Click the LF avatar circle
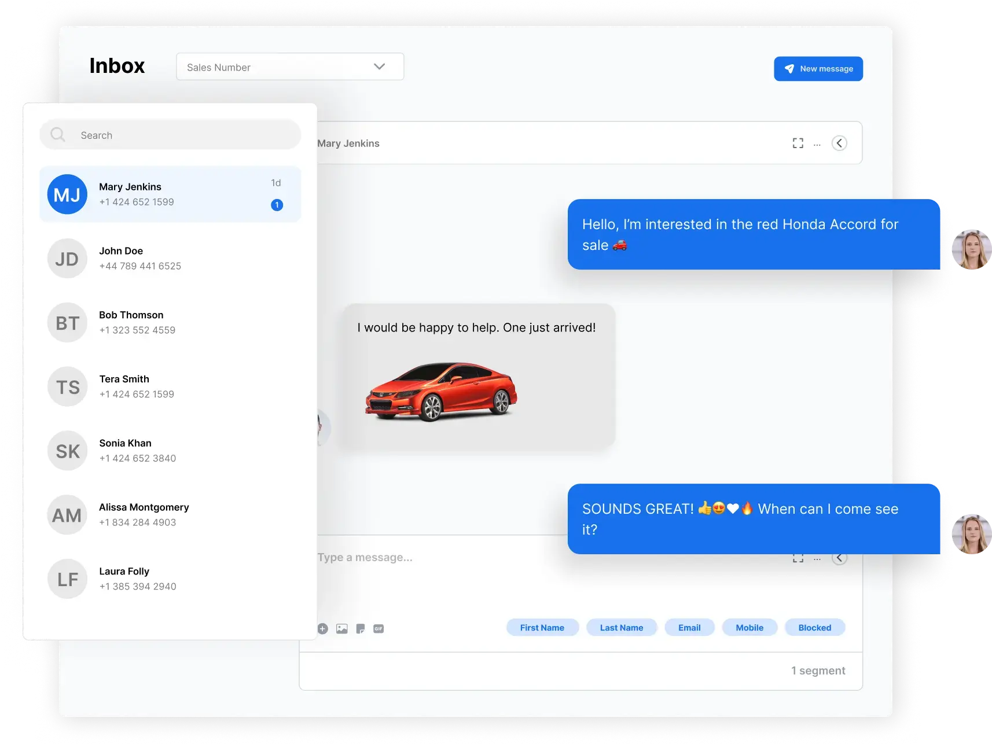992x744 pixels. (x=67, y=579)
